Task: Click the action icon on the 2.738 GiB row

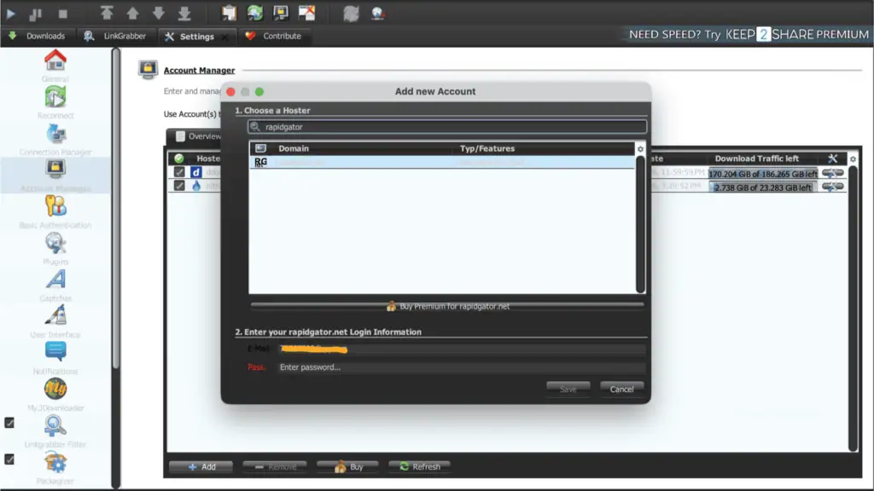Action: (x=833, y=187)
